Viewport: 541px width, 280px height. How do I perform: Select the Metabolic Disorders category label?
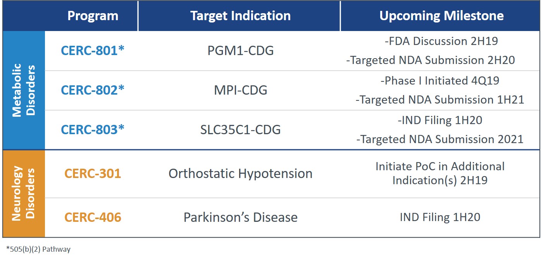pyautogui.click(x=24, y=90)
